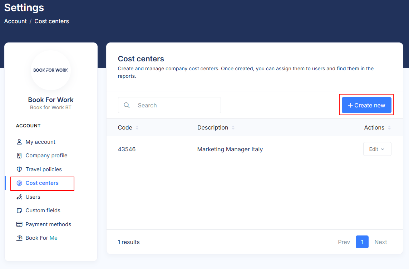Open the Users section

point(33,197)
